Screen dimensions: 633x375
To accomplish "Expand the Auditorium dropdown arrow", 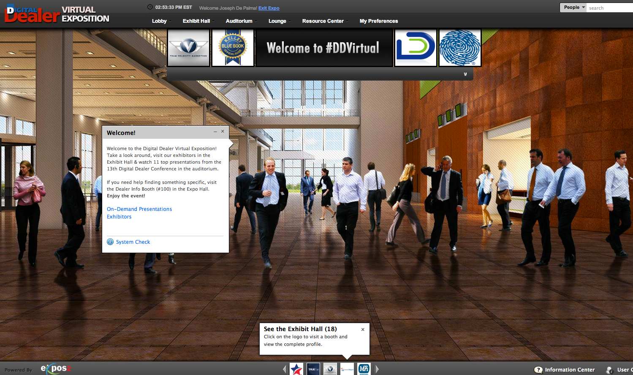I will (256, 21).
